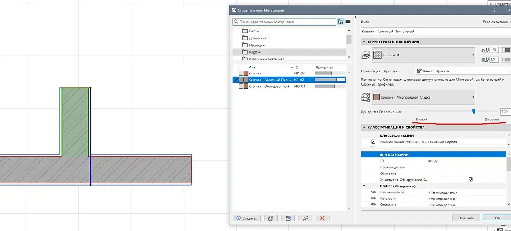Click the help question mark in title bar
Viewport: 511px width, 231px height.
[x=495, y=10]
